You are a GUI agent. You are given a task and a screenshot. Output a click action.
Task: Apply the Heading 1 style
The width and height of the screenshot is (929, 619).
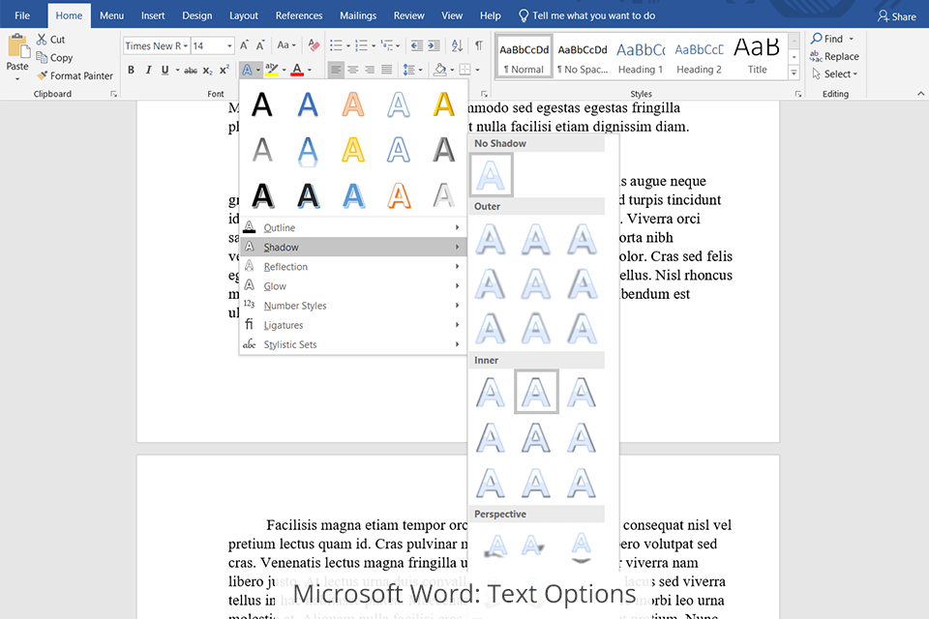(x=641, y=56)
